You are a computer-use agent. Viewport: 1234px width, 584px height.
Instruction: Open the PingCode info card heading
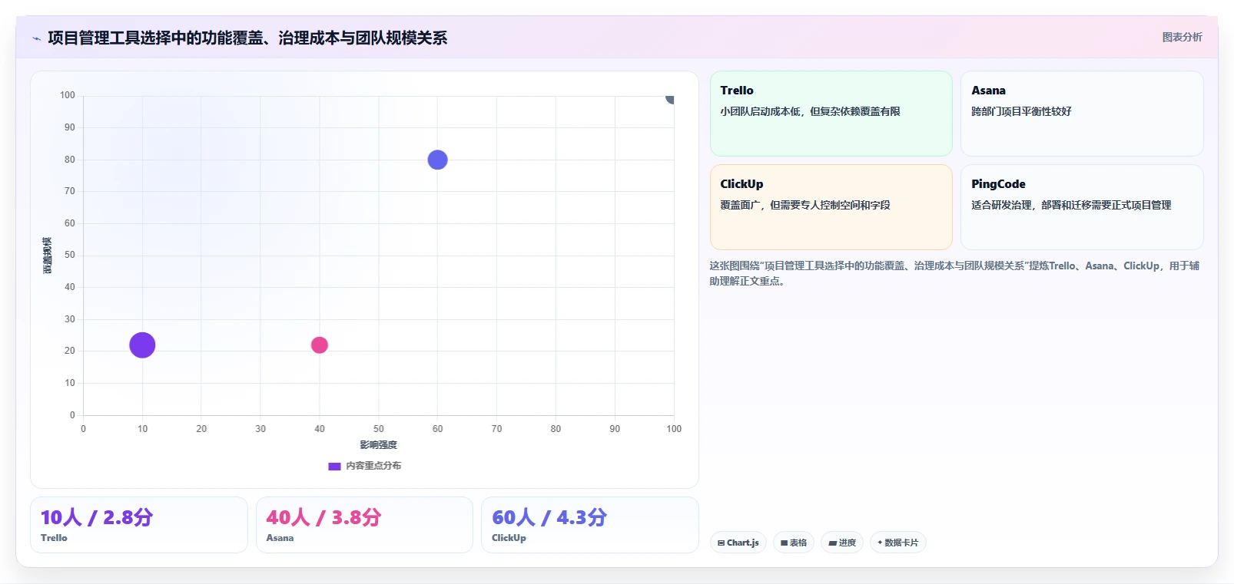[998, 184]
